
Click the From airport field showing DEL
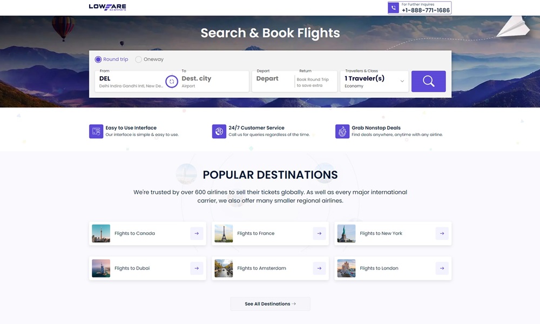(130, 82)
